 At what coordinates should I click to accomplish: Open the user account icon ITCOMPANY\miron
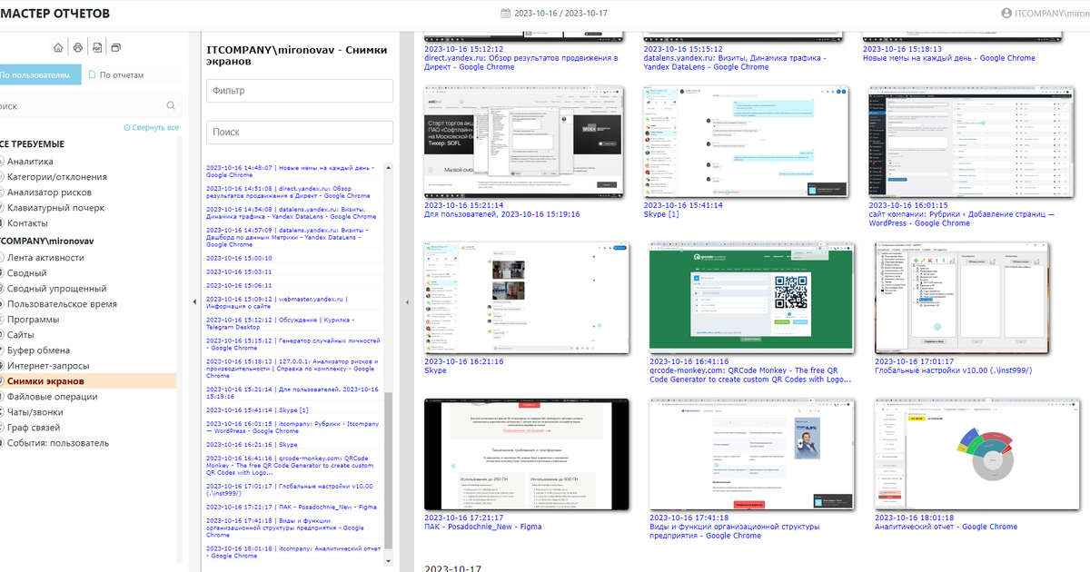pyautogui.click(x=1006, y=14)
